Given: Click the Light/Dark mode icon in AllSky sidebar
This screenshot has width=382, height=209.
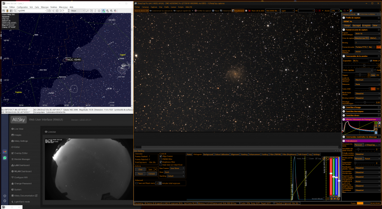Looking at the screenshot, I should point(12,202).
